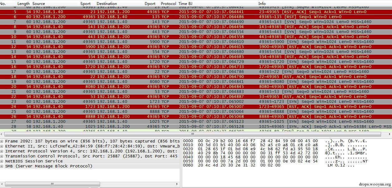Select packet 16 RST, ACK from port 1720
Viewport: 392px width, 188px height.
196,67
